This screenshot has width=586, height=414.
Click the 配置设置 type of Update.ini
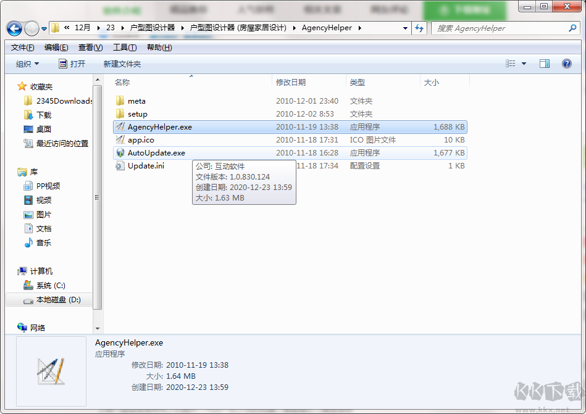(x=365, y=166)
